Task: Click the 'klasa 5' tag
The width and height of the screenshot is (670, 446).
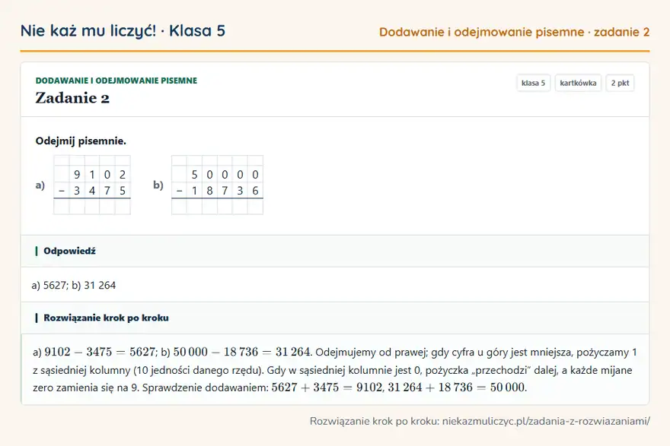Action: tap(533, 83)
